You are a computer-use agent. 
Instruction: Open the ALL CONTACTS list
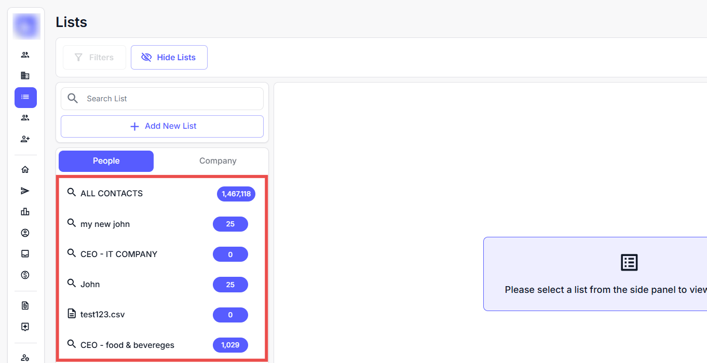(x=112, y=194)
